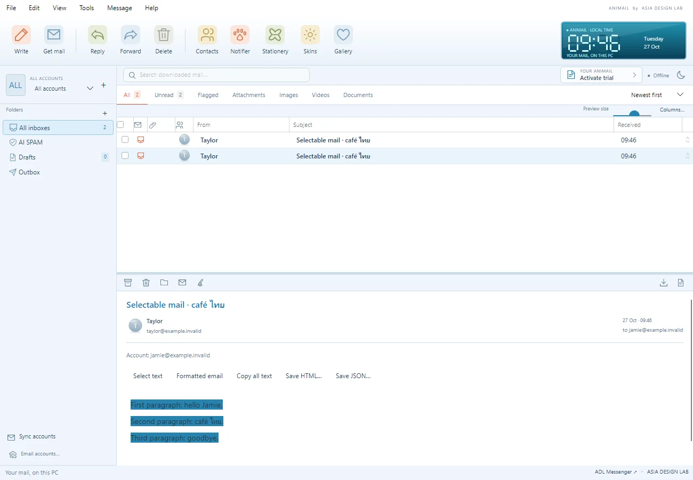Tick the select-all checkbox in the header
This screenshot has width=693, height=480.
(120, 125)
